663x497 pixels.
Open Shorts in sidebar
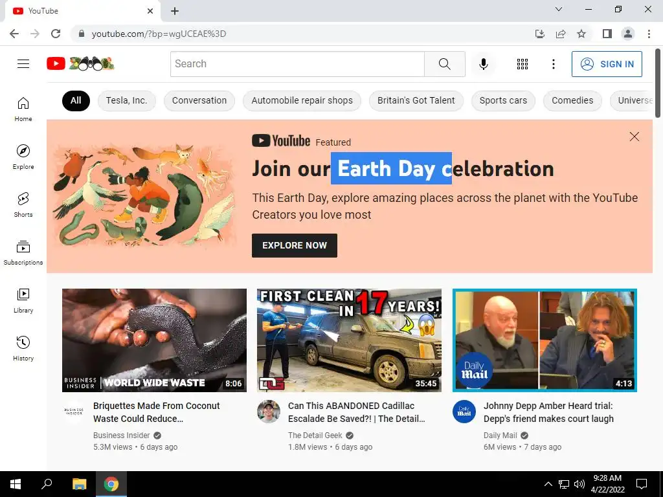click(23, 205)
